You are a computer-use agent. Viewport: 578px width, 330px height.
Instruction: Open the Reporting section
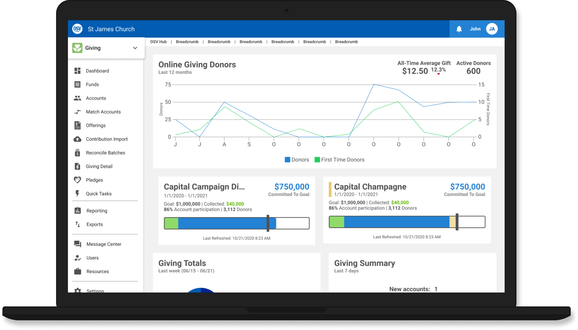coord(97,211)
